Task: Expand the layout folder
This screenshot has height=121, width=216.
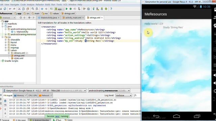Action: 6,42
